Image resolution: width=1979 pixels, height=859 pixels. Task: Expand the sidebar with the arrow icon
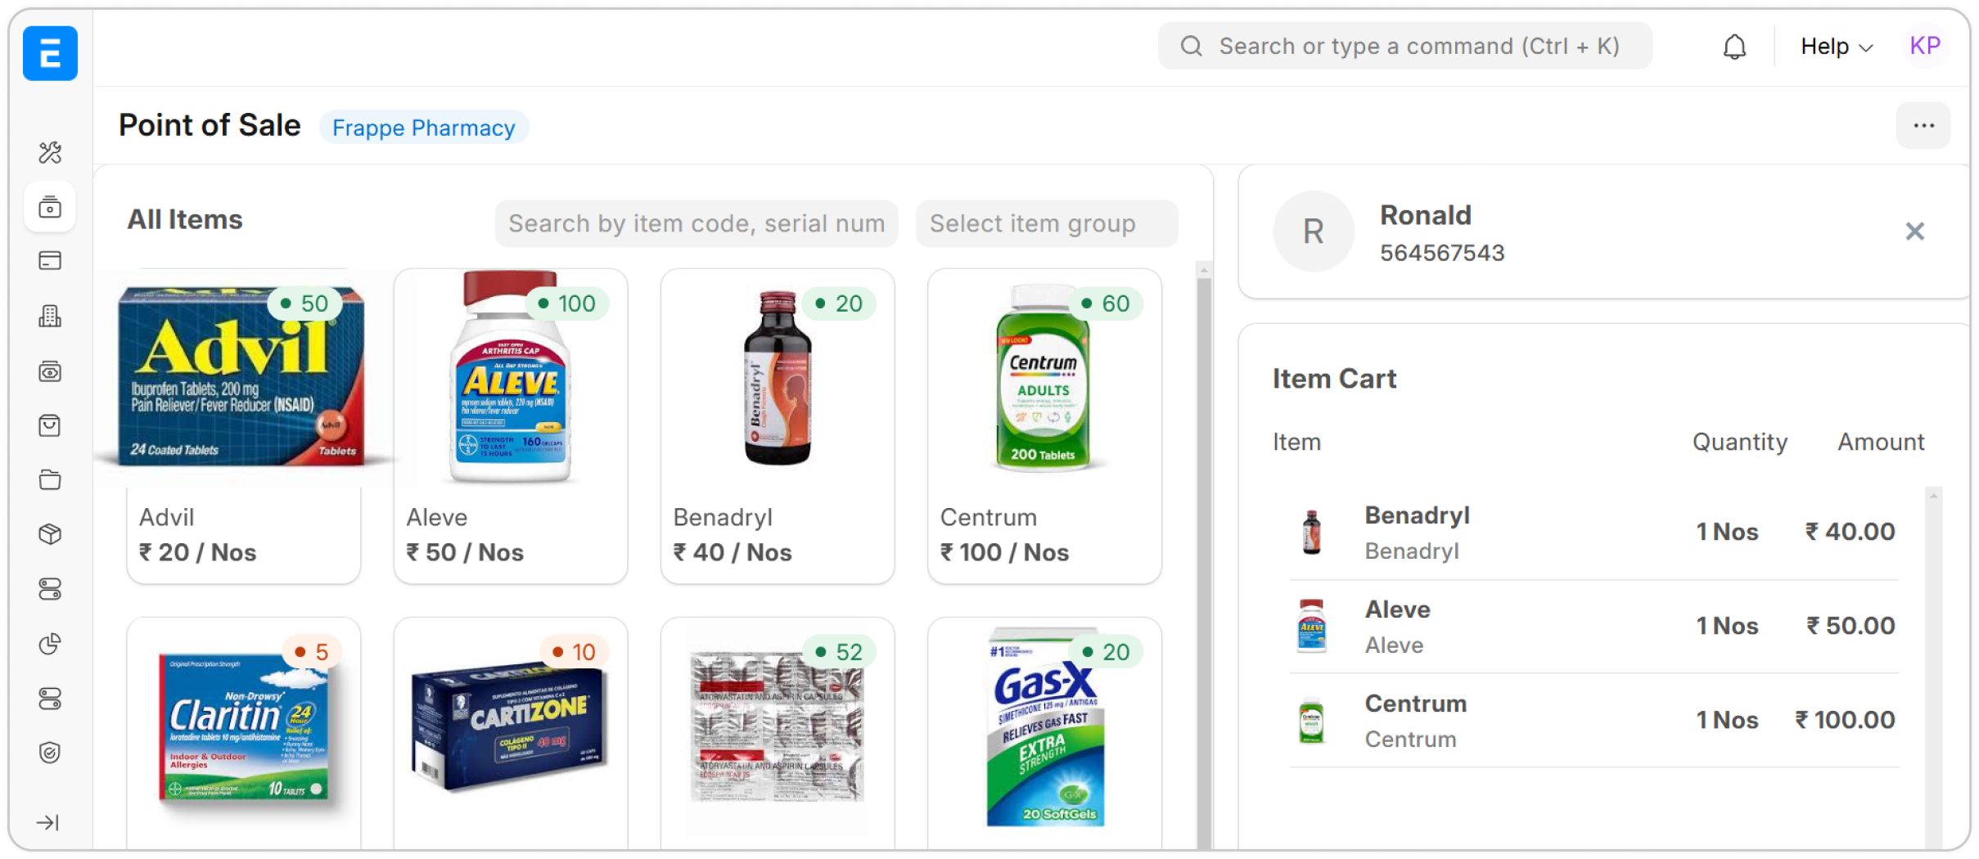coord(48,822)
